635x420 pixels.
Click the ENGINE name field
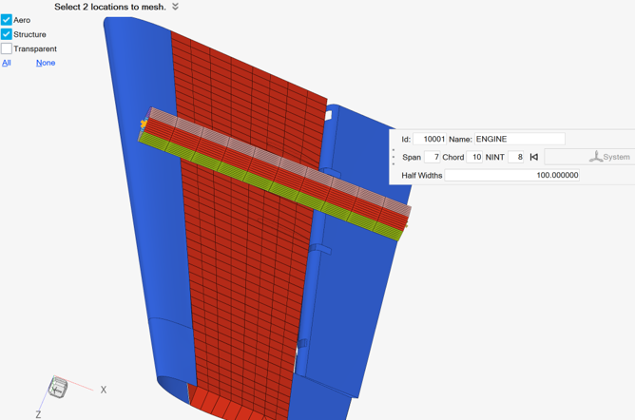click(519, 139)
